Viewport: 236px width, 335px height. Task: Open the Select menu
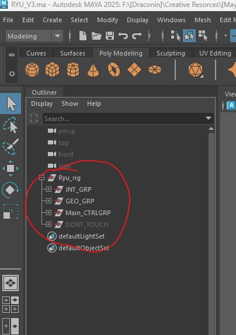(x=79, y=20)
